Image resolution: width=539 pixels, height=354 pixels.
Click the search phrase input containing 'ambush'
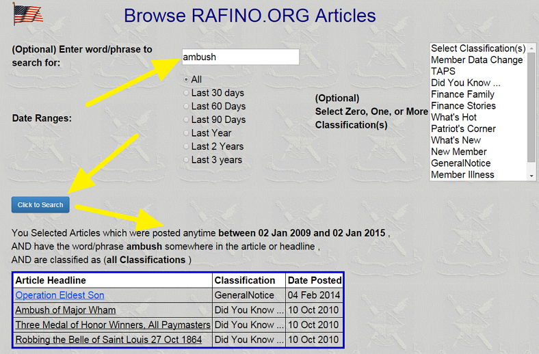(x=240, y=57)
